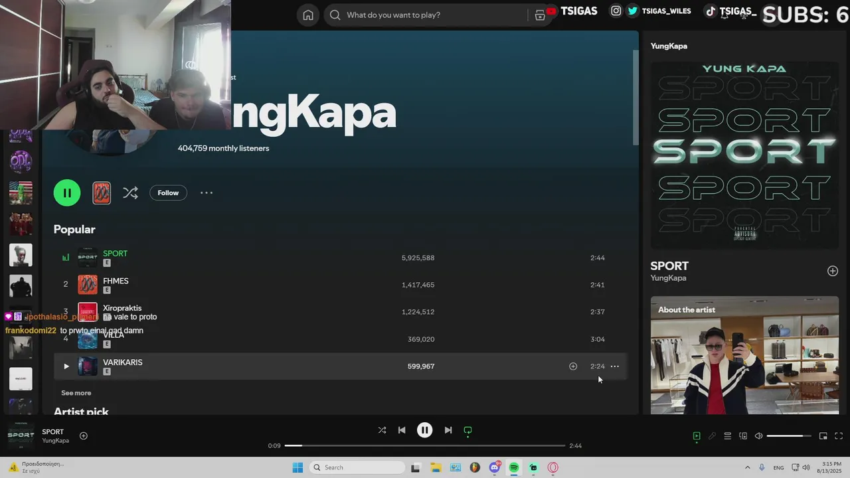Open Opera GX from the taskbar
This screenshot has height=478, width=850.
553,467
